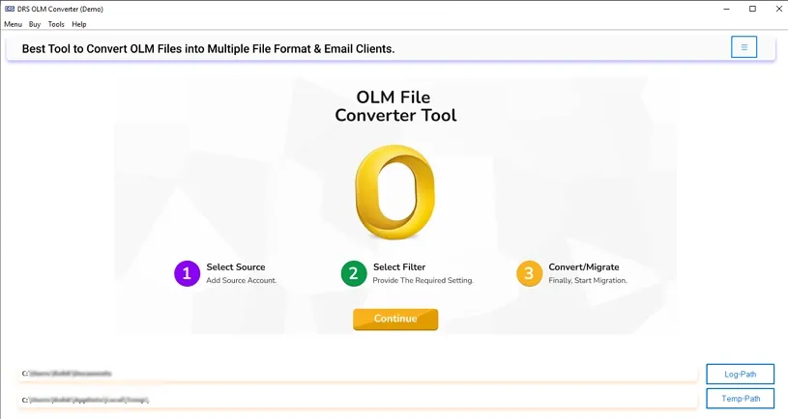
Task: Click the 'OLM File Converter Tool' title
Action: [395, 106]
